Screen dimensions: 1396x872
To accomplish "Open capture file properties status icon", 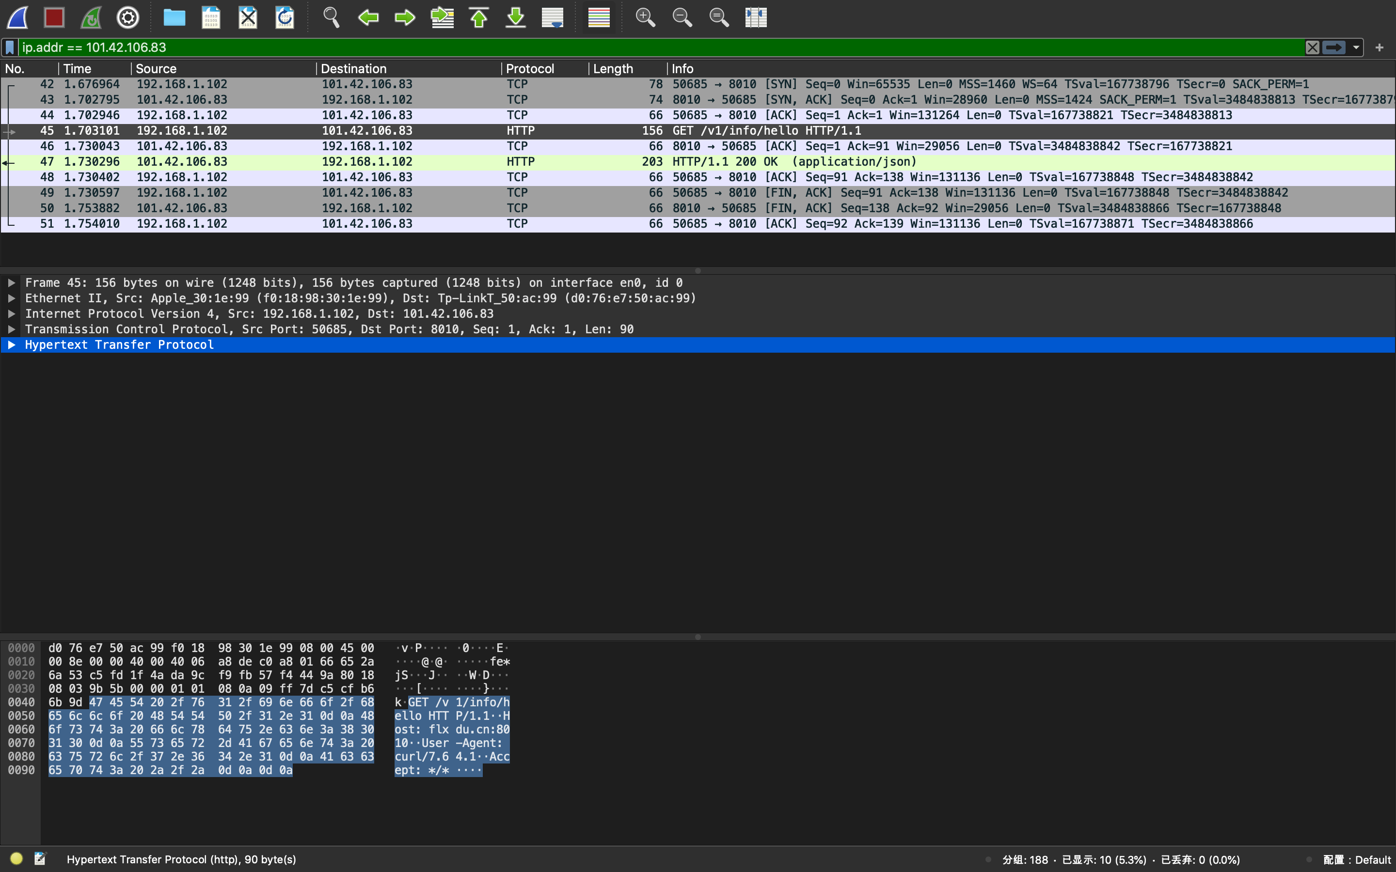I will (40, 859).
